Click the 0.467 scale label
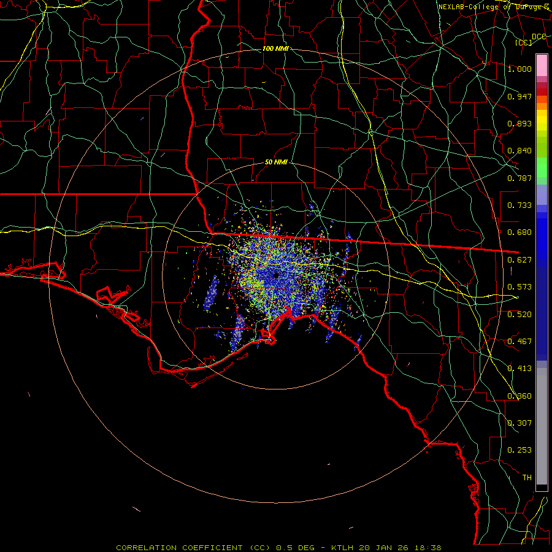The height and width of the screenshot is (552, 552). pyautogui.click(x=519, y=342)
